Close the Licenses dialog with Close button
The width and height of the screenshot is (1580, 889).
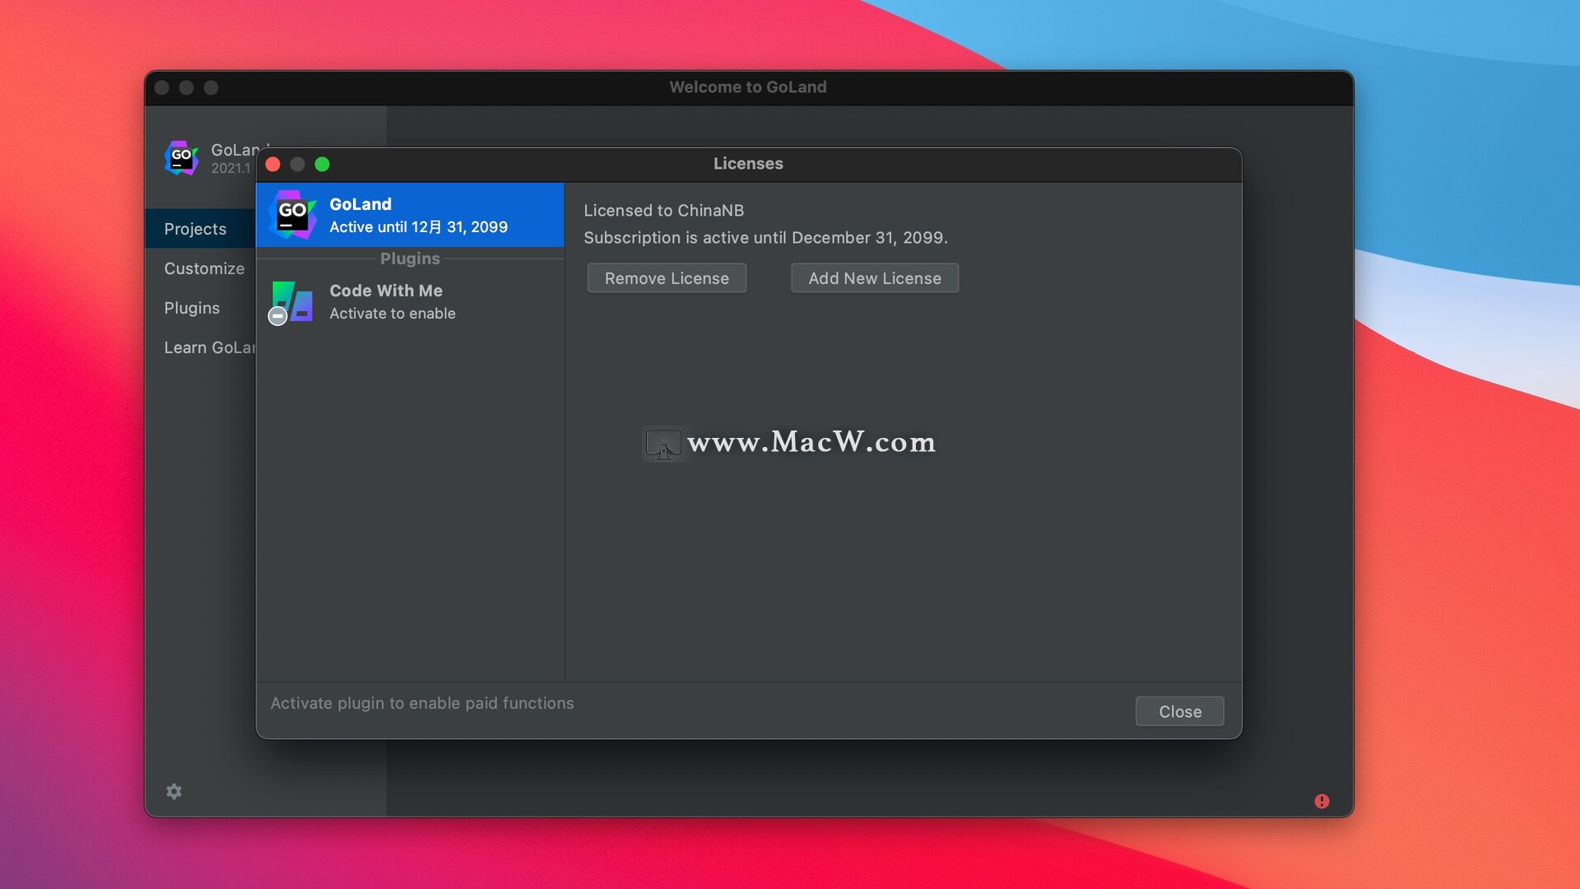tap(1179, 711)
